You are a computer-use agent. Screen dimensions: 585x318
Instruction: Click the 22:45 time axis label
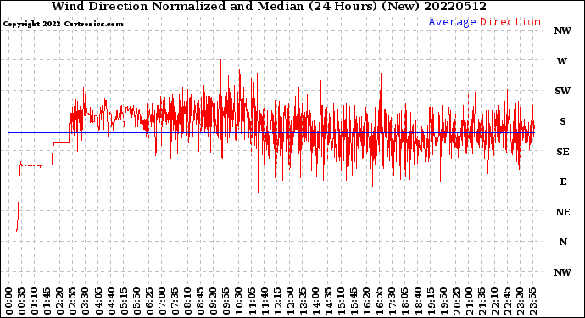pyautogui.click(x=507, y=301)
